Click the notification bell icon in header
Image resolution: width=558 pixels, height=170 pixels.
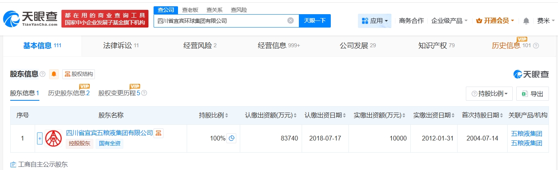coord(526,21)
